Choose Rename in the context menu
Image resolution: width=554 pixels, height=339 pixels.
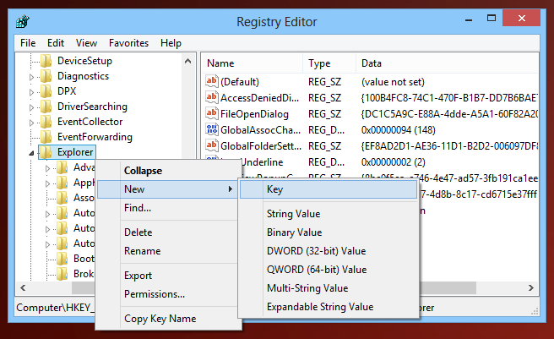(x=167, y=251)
